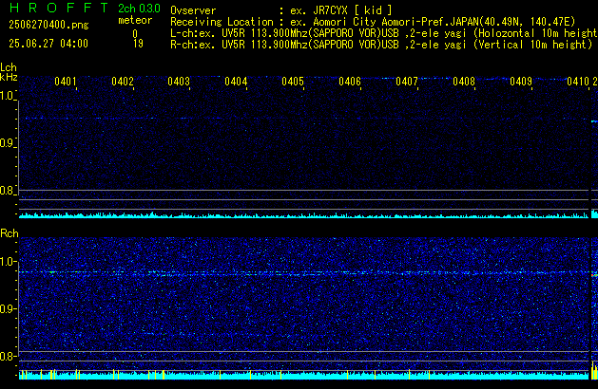Click the Lch 0.8 kHz axis label
Image resolution: width=598 pixels, height=389 pixels.
pos(8,191)
